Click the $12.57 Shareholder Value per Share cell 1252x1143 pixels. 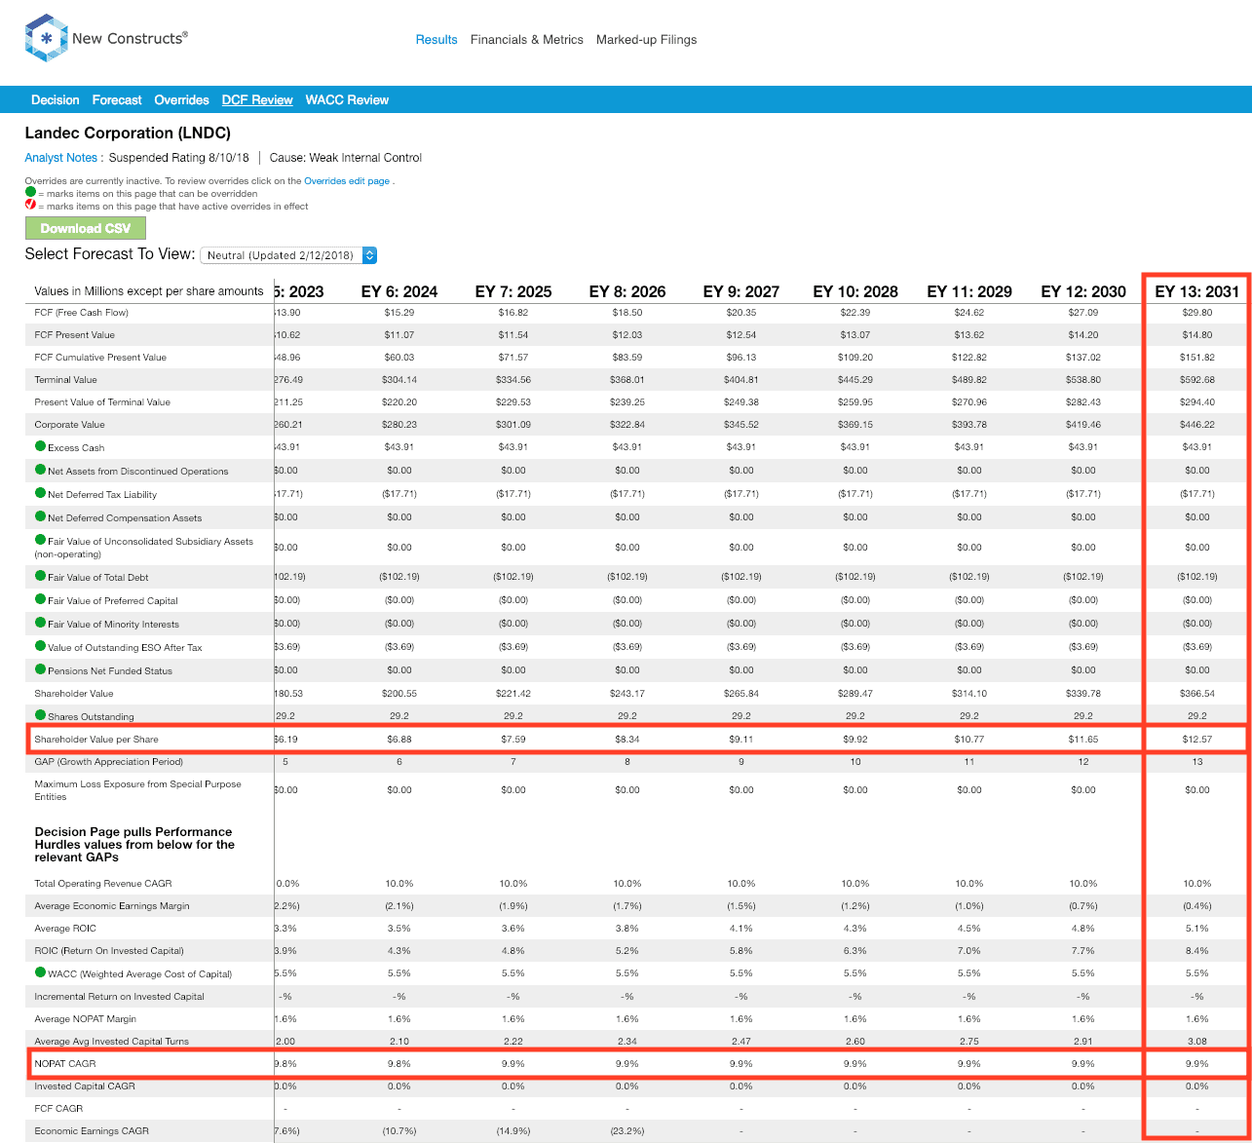pos(1197,739)
